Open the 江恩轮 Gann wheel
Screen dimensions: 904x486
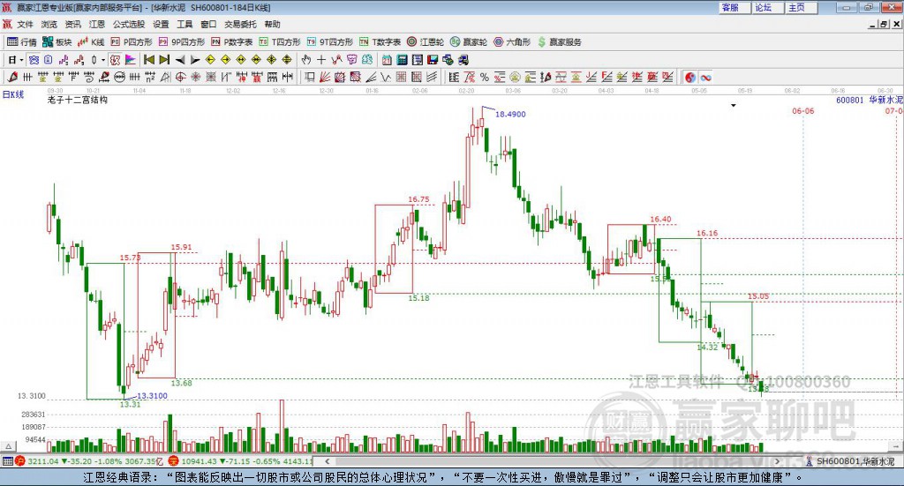coord(426,42)
